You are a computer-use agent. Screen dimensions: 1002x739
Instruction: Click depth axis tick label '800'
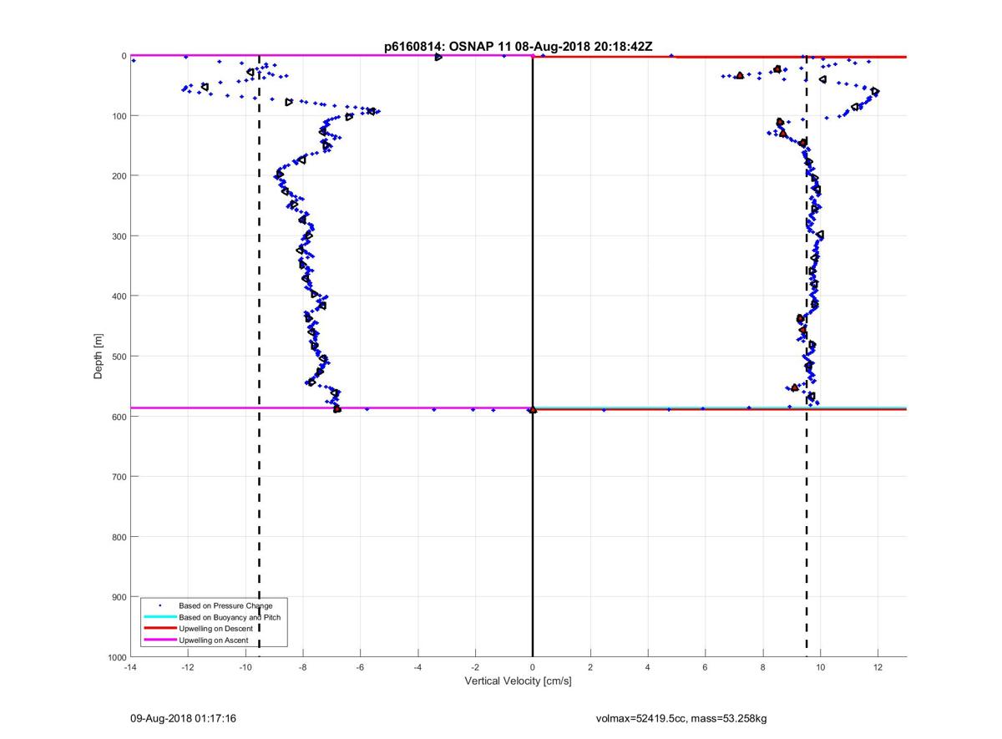pyautogui.click(x=119, y=537)
